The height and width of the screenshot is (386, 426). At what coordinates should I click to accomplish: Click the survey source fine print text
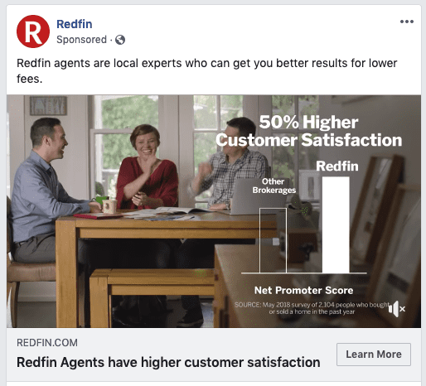point(312,308)
